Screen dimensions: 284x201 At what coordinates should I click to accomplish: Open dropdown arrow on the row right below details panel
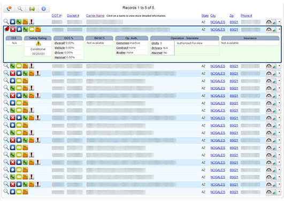(x=279, y=66)
